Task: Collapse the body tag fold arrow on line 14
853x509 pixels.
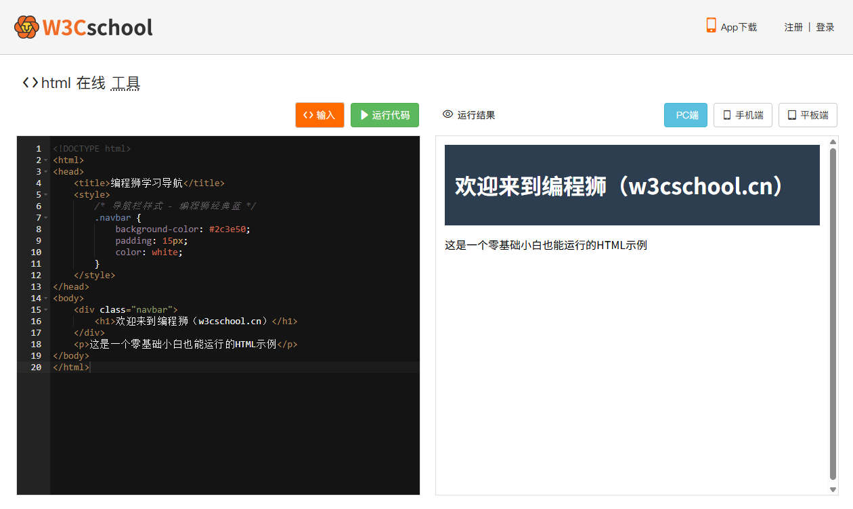Action: (46, 298)
